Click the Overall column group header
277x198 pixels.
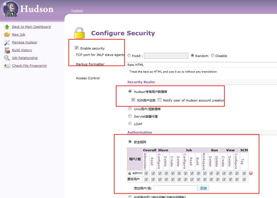(x=150, y=150)
